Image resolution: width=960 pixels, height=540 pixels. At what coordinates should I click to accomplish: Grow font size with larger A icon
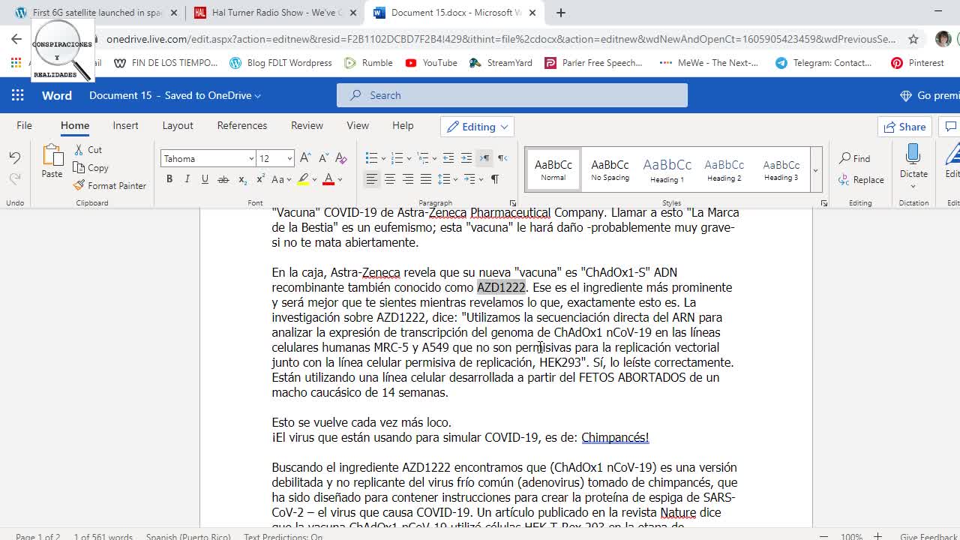point(305,158)
